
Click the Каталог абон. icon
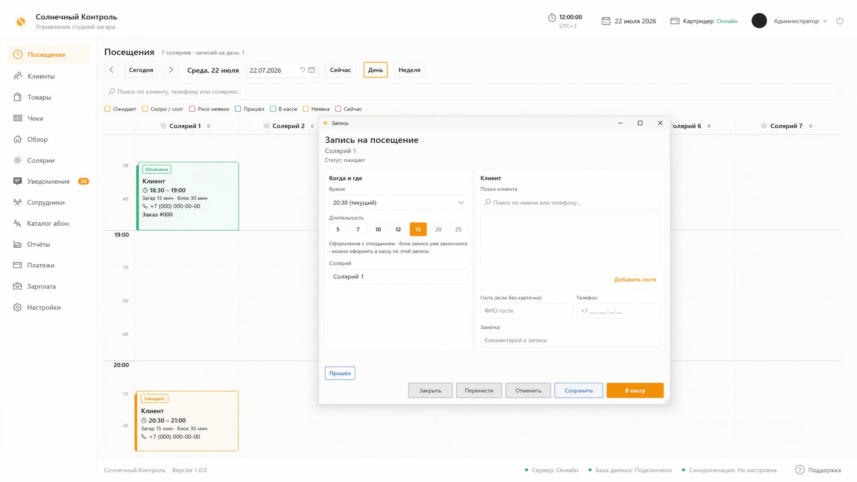[18, 223]
